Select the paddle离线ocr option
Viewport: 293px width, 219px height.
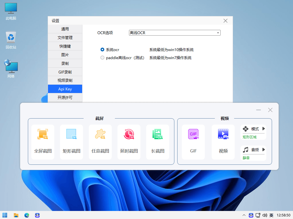(102, 57)
